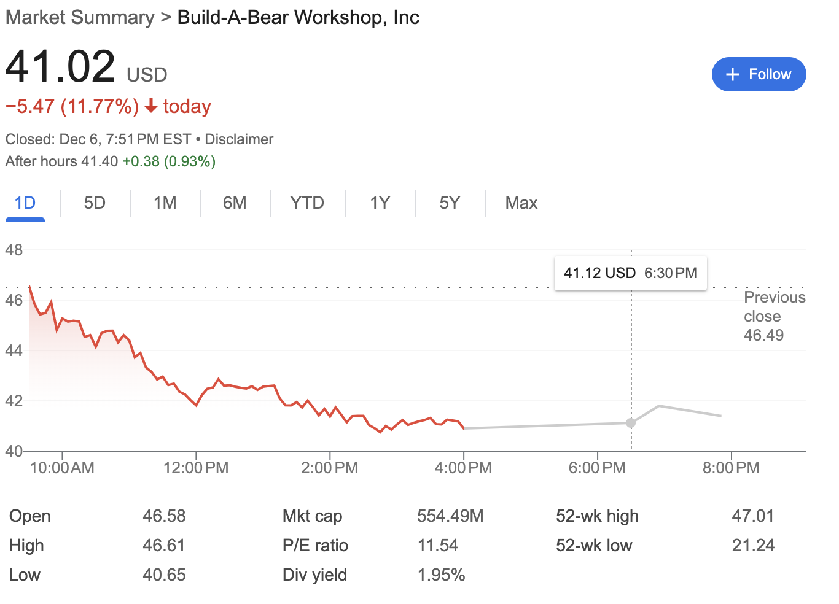View the 5Y chart range
This screenshot has width=839, height=604.
point(450,203)
